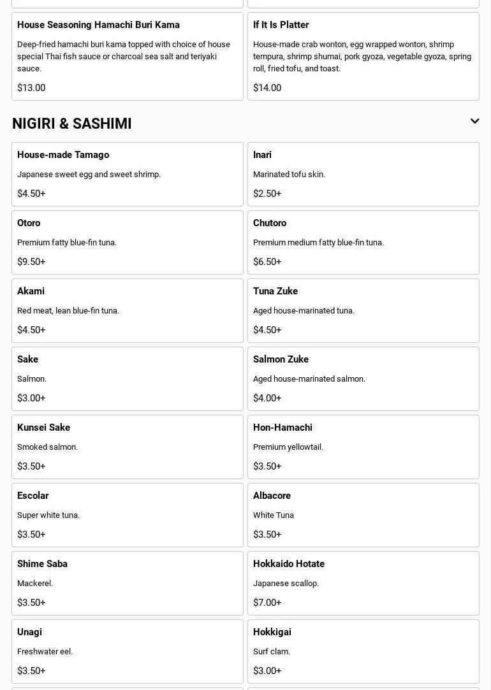Open the Salmon Zuke item
The height and width of the screenshot is (690, 491).
[x=363, y=378]
